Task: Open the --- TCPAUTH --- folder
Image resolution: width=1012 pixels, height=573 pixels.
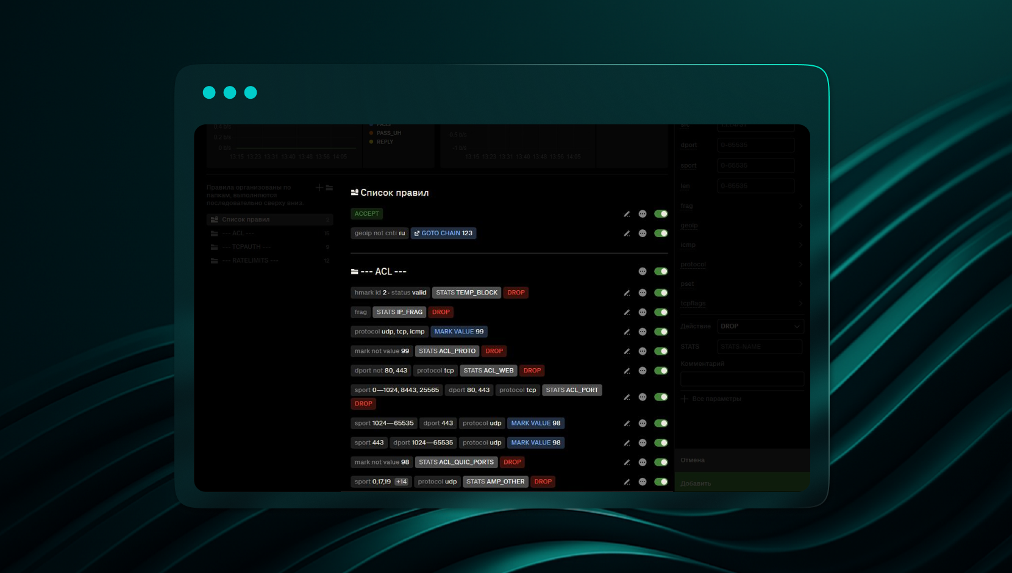Action: tap(269, 247)
